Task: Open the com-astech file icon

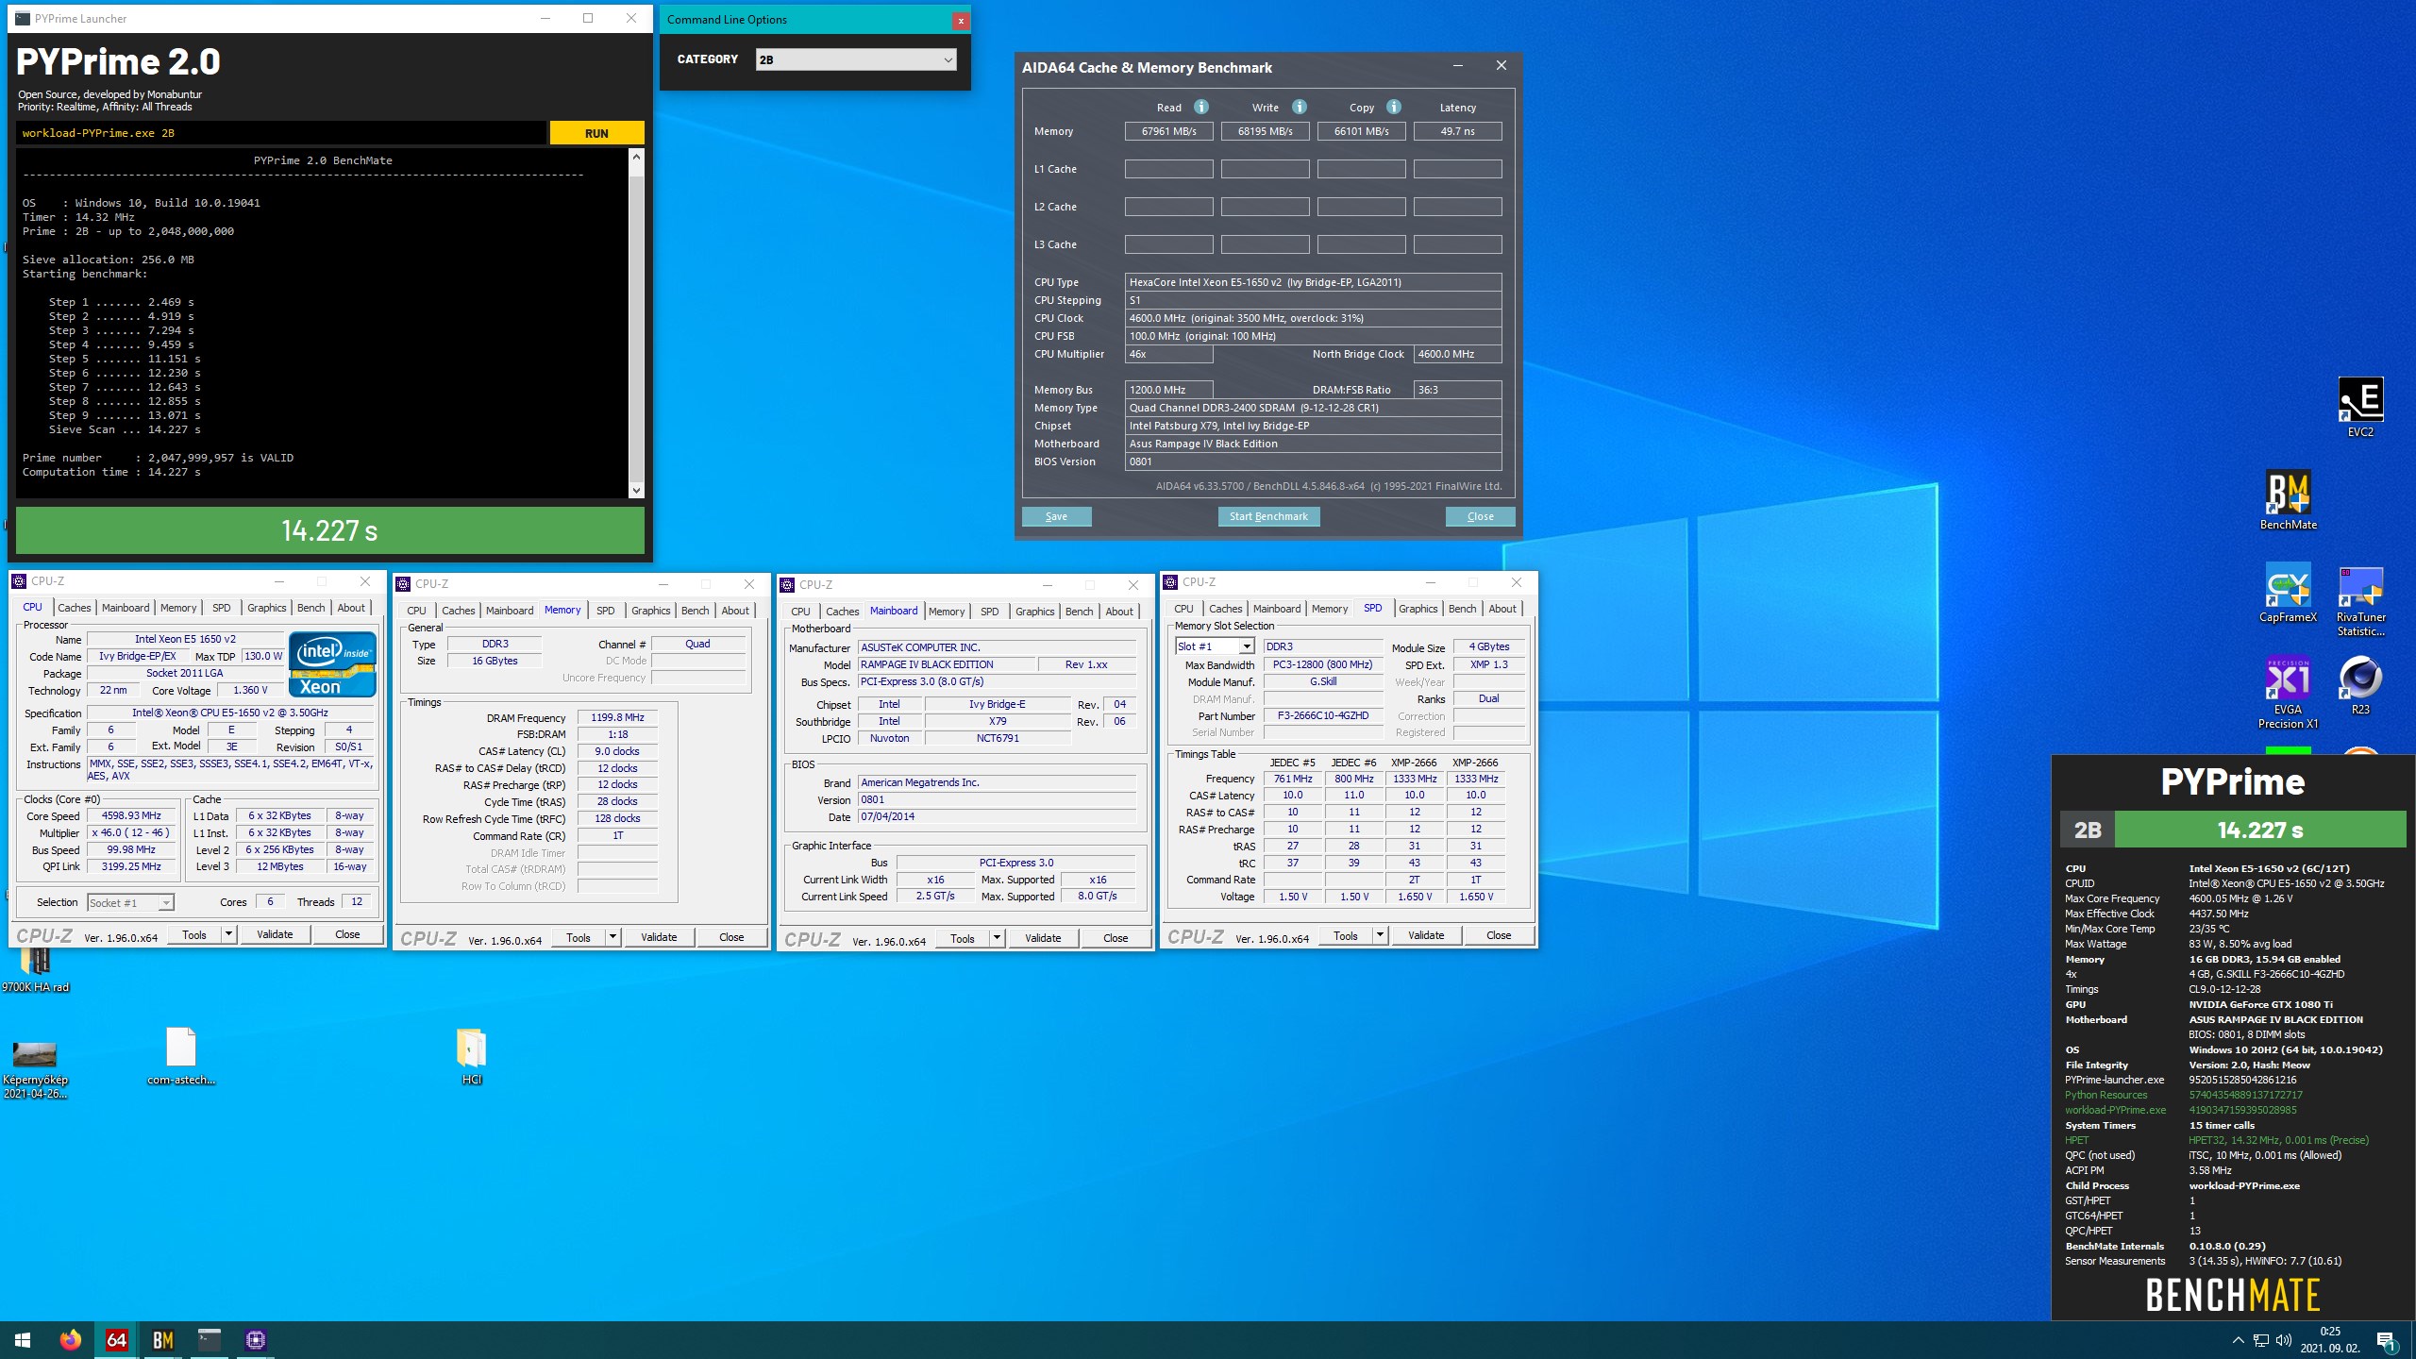Action: (181, 1055)
